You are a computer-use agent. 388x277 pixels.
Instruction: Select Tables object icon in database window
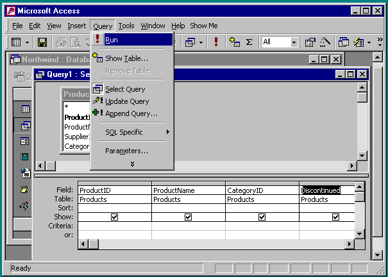(x=25, y=109)
